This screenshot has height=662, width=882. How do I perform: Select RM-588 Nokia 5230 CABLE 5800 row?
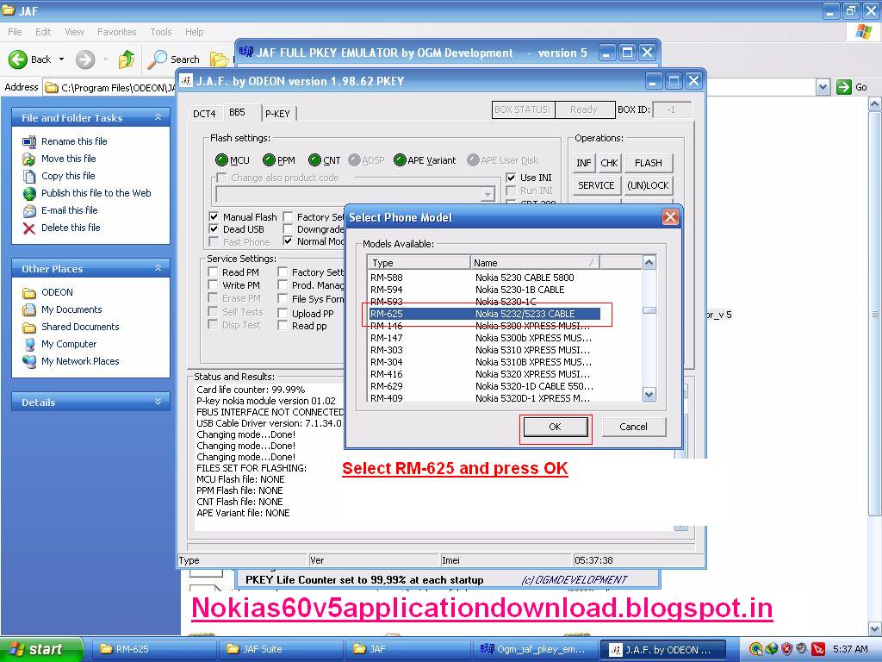[484, 278]
